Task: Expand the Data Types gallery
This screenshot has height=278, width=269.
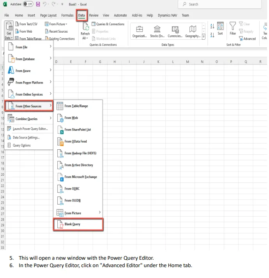Action: 204,37
